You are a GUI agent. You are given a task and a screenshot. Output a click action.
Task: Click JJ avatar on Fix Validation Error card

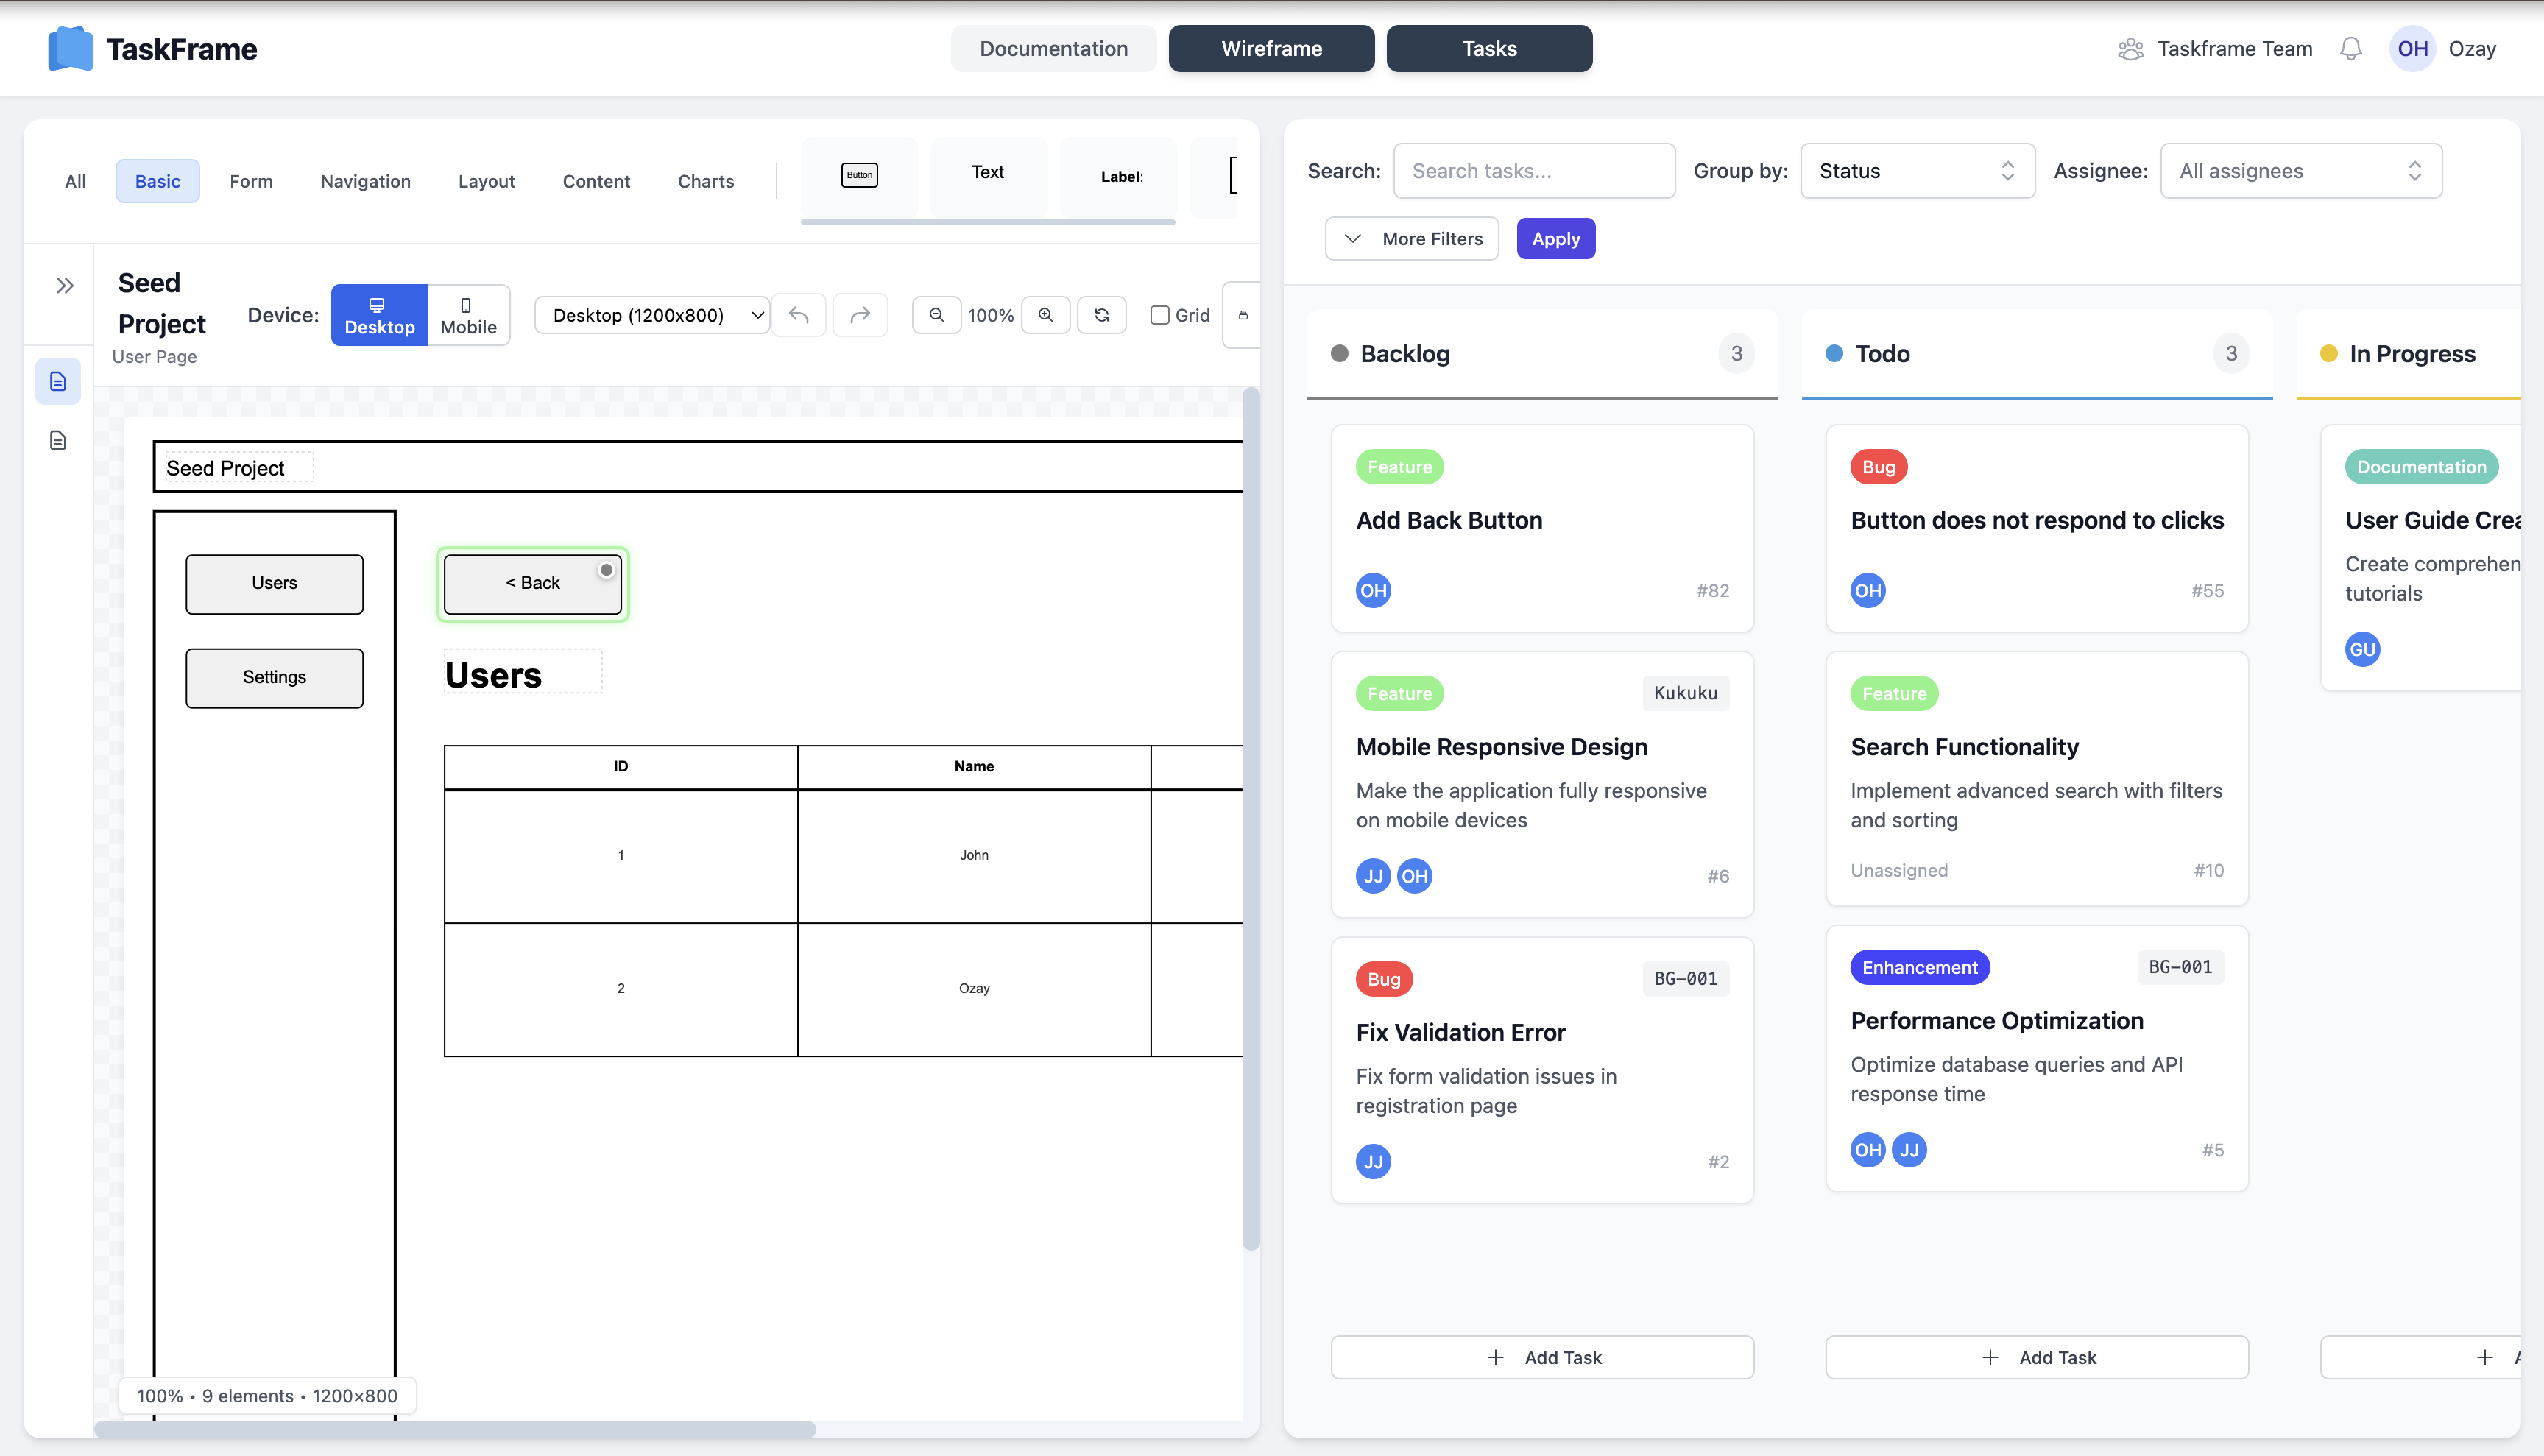(1373, 1161)
